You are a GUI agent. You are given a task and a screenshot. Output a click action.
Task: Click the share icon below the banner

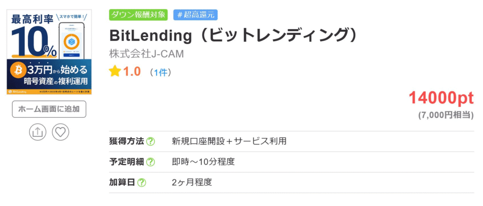pyautogui.click(x=37, y=132)
